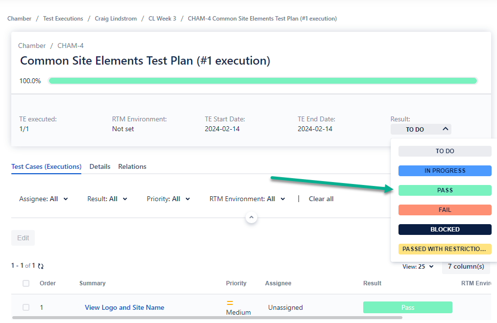
Task: Click the green 100% progress bar
Action: click(263, 81)
